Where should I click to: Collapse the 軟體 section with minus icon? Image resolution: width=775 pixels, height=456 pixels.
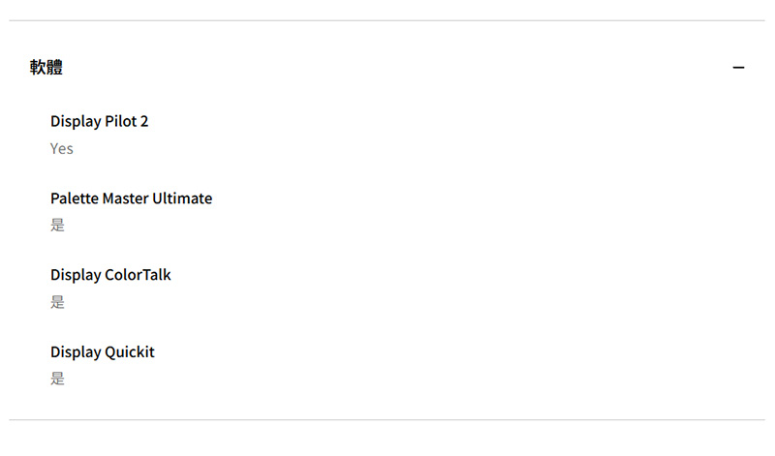[x=738, y=67]
